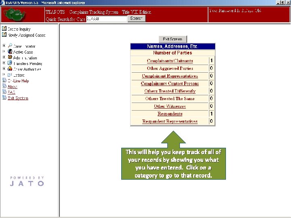Expand the Other Authorities tree node

point(4,69)
